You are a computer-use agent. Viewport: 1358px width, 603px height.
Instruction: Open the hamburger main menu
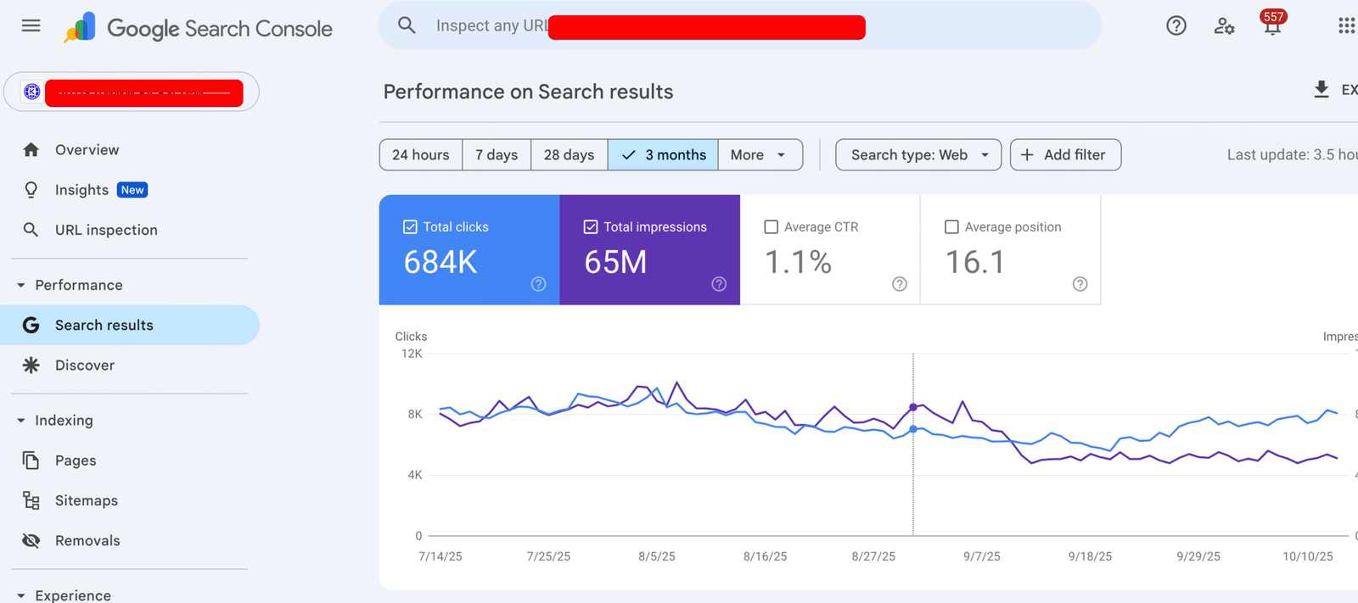click(31, 25)
